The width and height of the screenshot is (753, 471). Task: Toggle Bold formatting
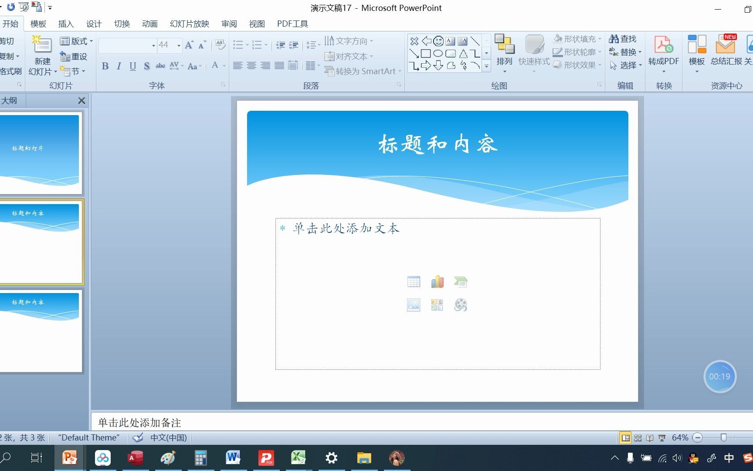(x=105, y=66)
